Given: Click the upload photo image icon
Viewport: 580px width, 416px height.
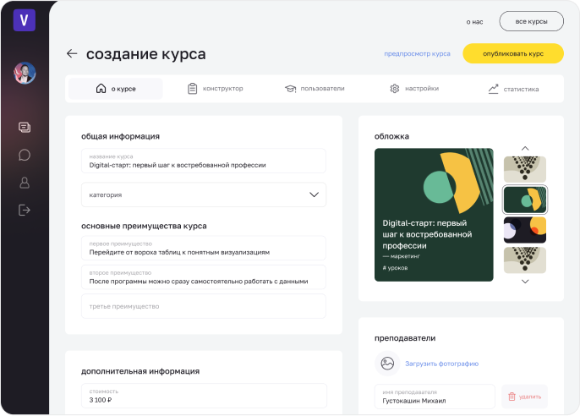Looking at the screenshot, I should click(x=387, y=364).
